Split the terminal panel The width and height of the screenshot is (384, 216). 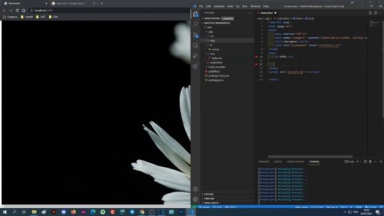coord(365,161)
